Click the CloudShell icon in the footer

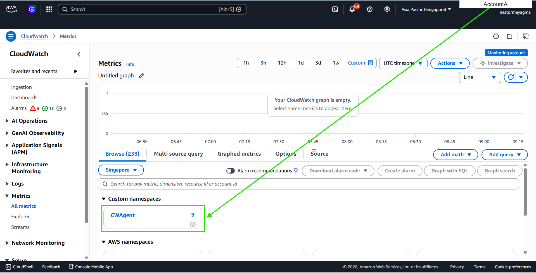click(x=9, y=267)
